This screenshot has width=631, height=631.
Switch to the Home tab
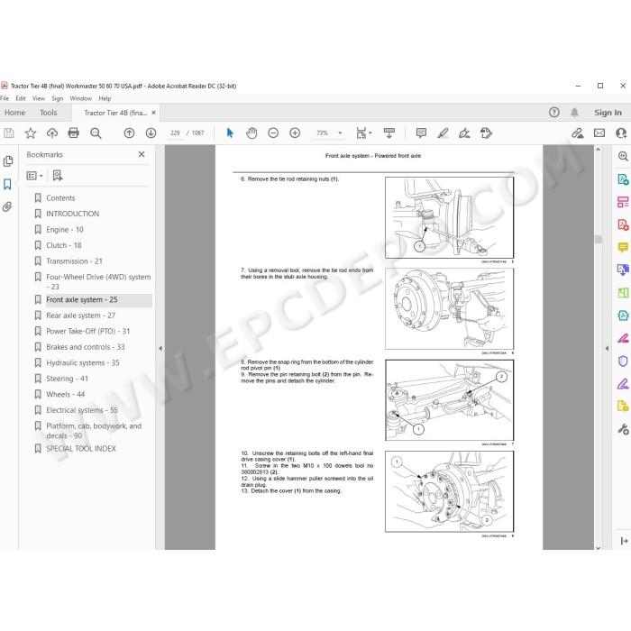(15, 113)
